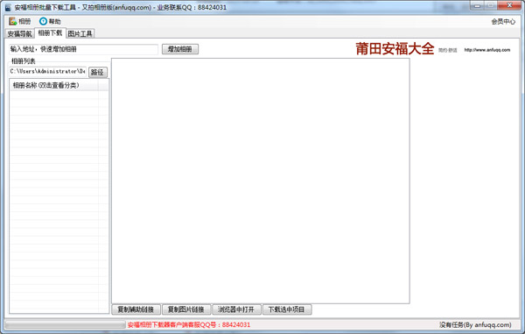Focus the album address input field
The width and height of the screenshot is (525, 334).
pos(83,49)
